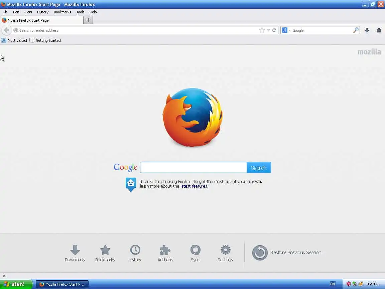
Task: Close the bottom bar with X
Action: 4,276
